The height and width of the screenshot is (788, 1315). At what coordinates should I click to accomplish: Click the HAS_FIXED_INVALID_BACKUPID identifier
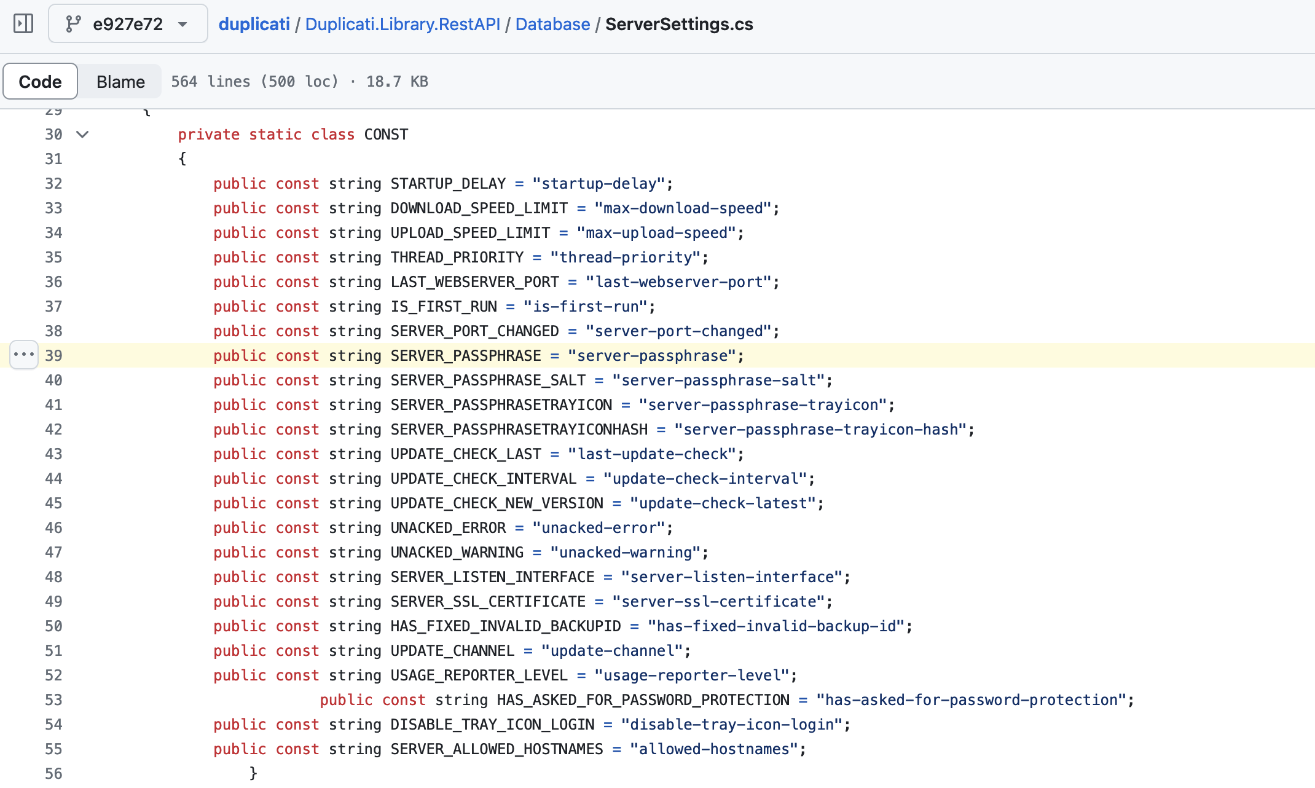coord(506,626)
